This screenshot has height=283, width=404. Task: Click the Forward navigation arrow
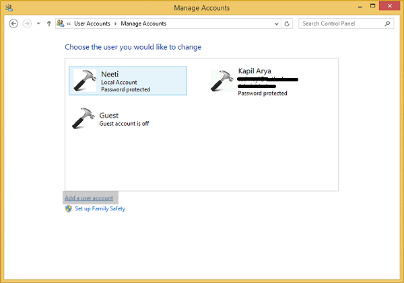pos(27,24)
